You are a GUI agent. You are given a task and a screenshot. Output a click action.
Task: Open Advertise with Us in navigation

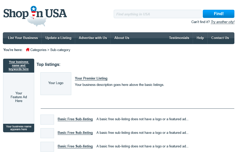[x=93, y=38]
